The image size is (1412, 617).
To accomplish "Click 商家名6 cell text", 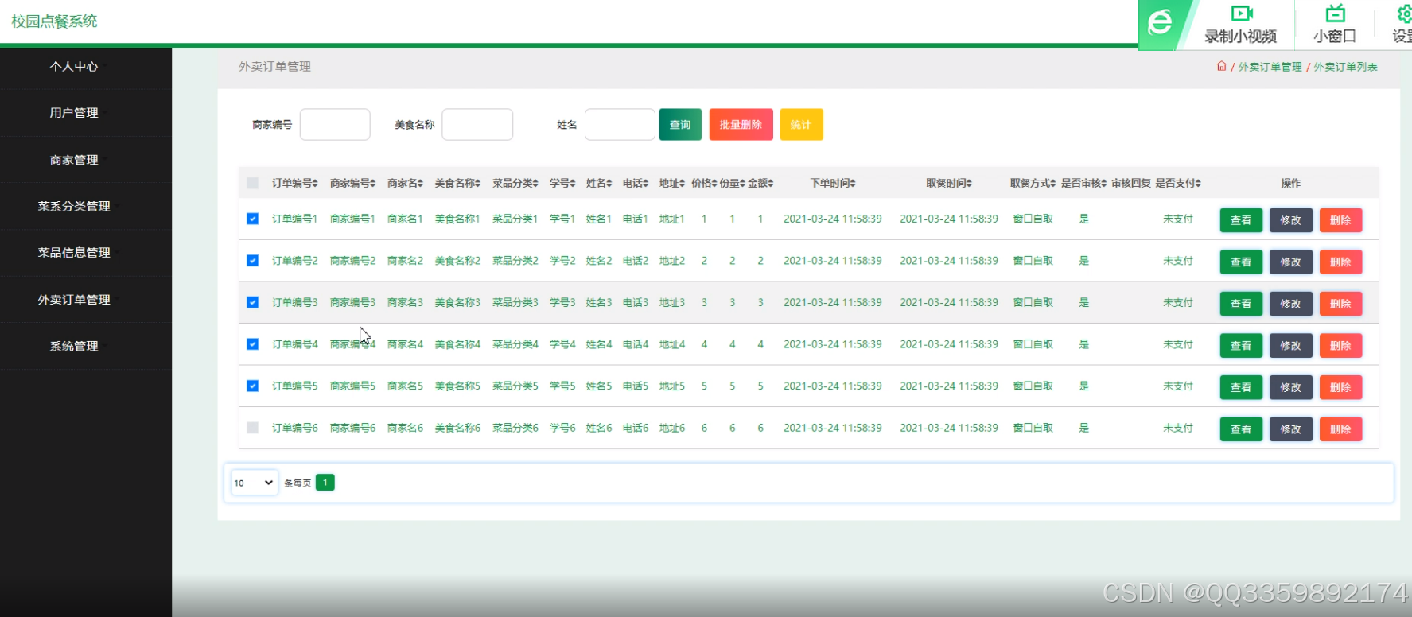I will click(x=405, y=428).
